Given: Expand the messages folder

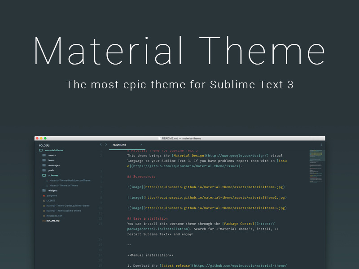Looking at the screenshot, I should pyautogui.click(x=51, y=165).
